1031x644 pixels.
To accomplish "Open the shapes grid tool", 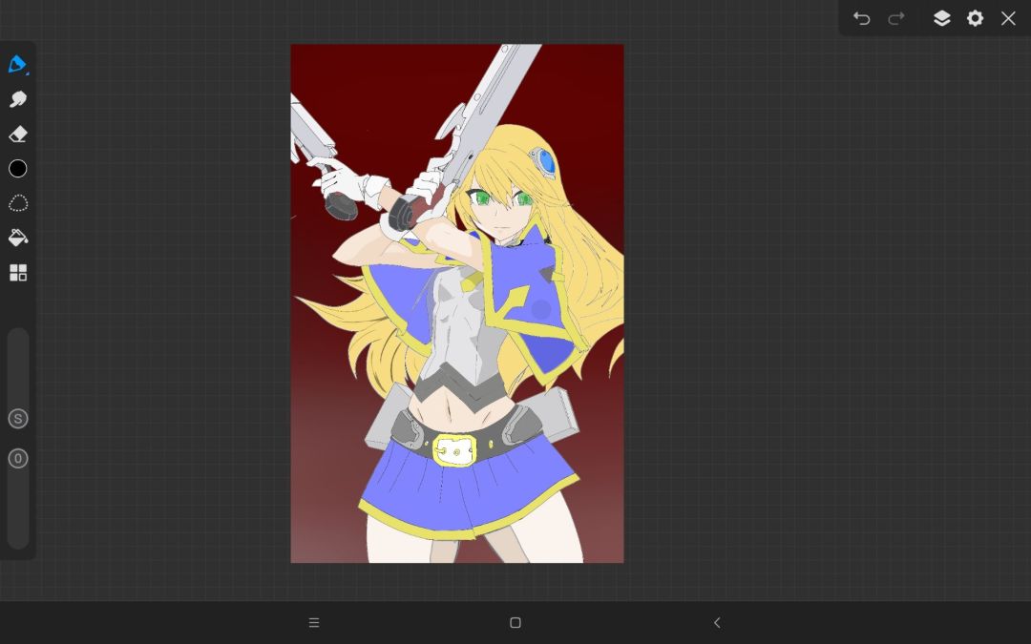I will [x=18, y=273].
